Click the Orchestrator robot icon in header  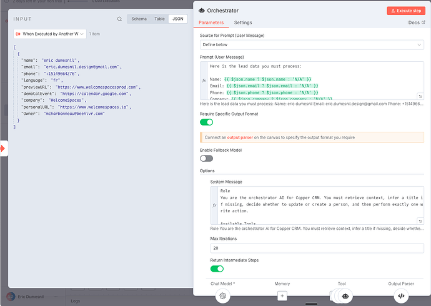[202, 11]
